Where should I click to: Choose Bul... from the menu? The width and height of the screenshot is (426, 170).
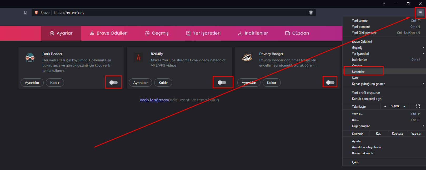[x=384, y=120]
